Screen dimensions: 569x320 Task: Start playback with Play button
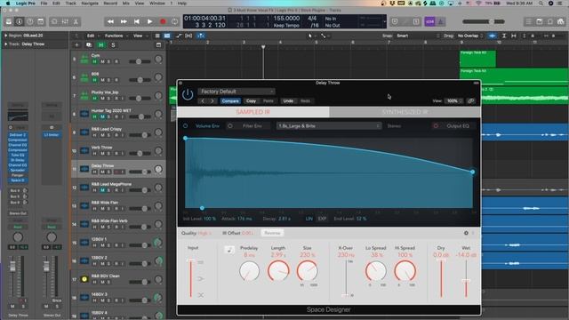pos(149,21)
